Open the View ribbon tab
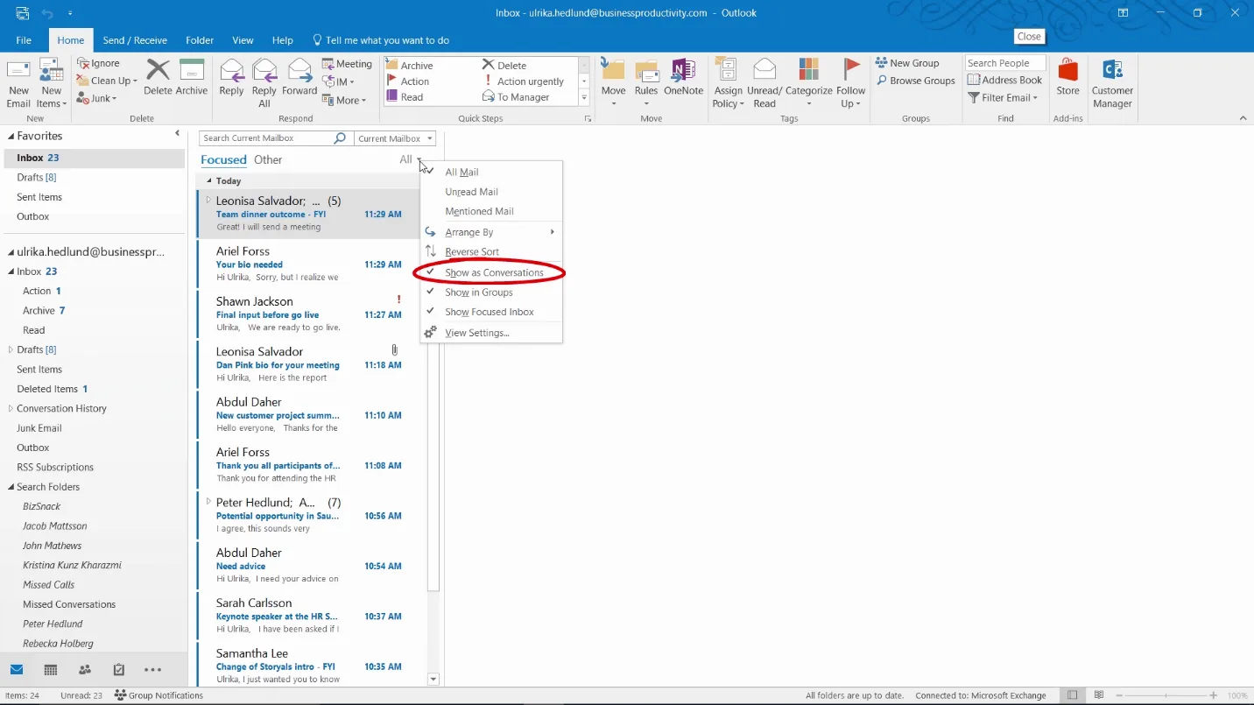 pos(243,40)
